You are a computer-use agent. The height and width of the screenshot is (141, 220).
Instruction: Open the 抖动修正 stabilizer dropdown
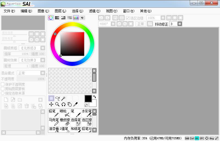(180, 24)
